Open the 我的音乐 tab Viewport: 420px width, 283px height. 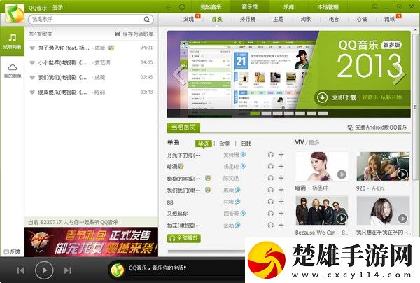(211, 7)
